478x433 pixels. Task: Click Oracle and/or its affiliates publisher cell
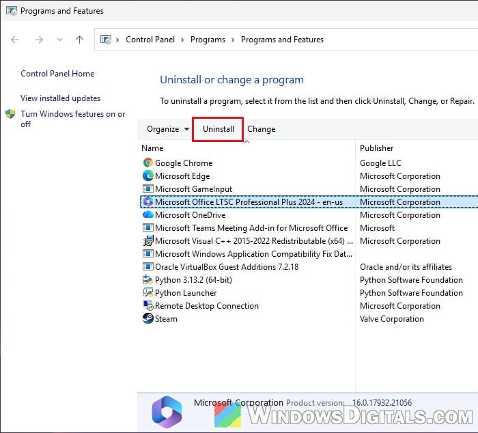[406, 267]
